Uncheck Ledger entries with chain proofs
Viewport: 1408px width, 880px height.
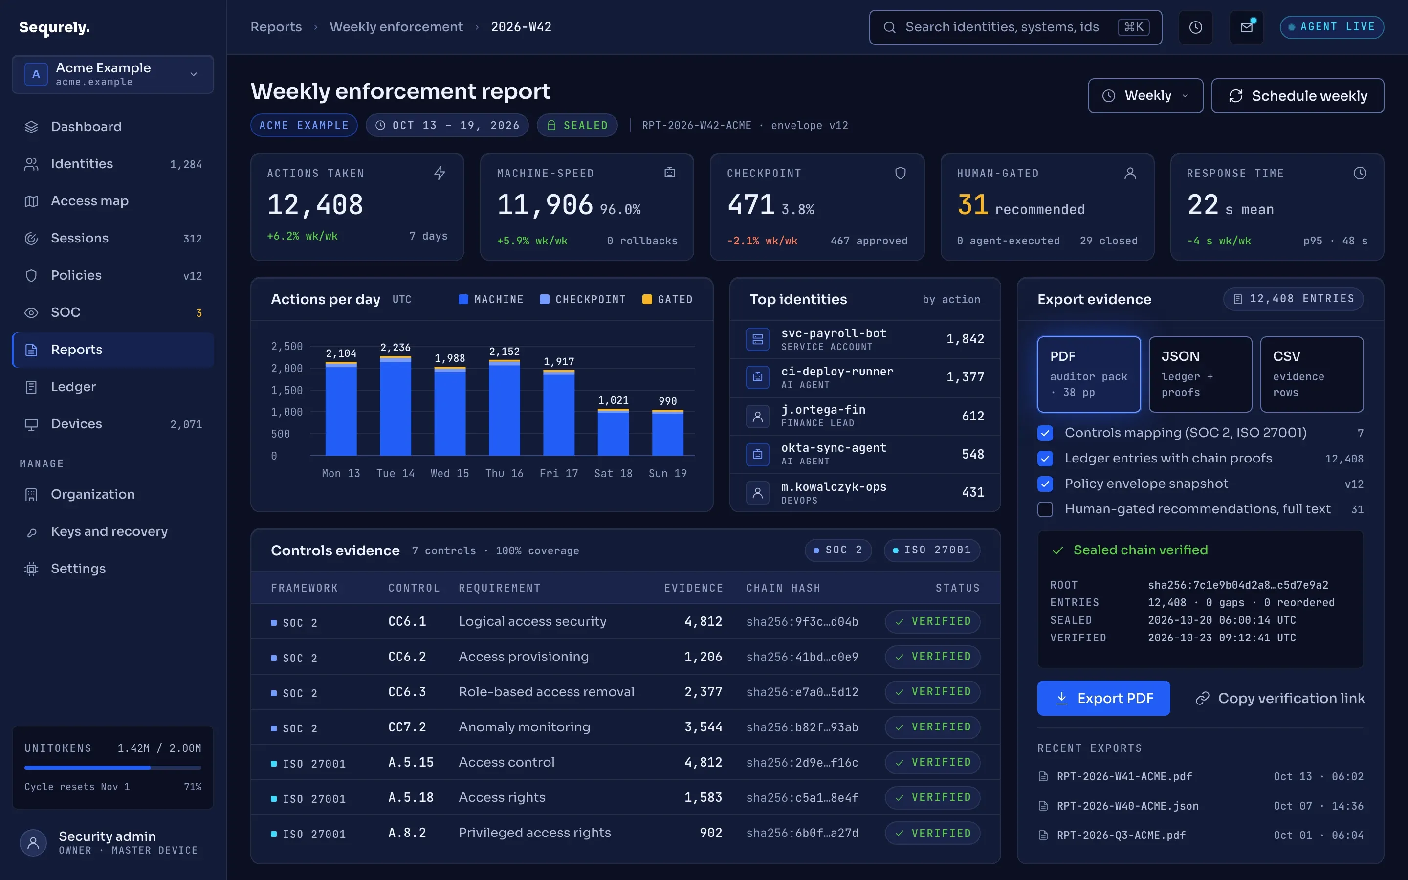point(1045,459)
